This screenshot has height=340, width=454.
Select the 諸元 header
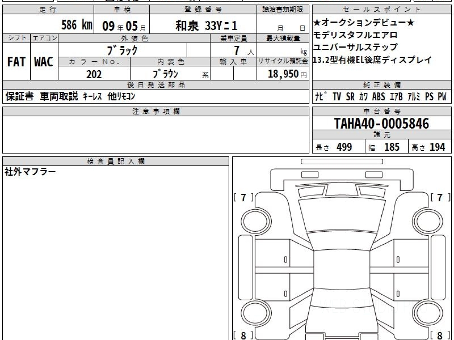pyautogui.click(x=382, y=135)
